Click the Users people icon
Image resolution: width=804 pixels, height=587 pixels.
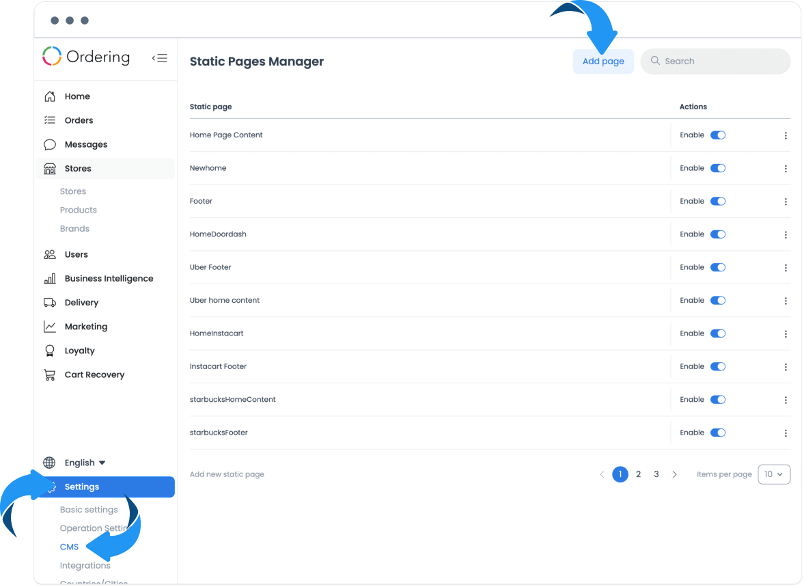click(x=50, y=254)
